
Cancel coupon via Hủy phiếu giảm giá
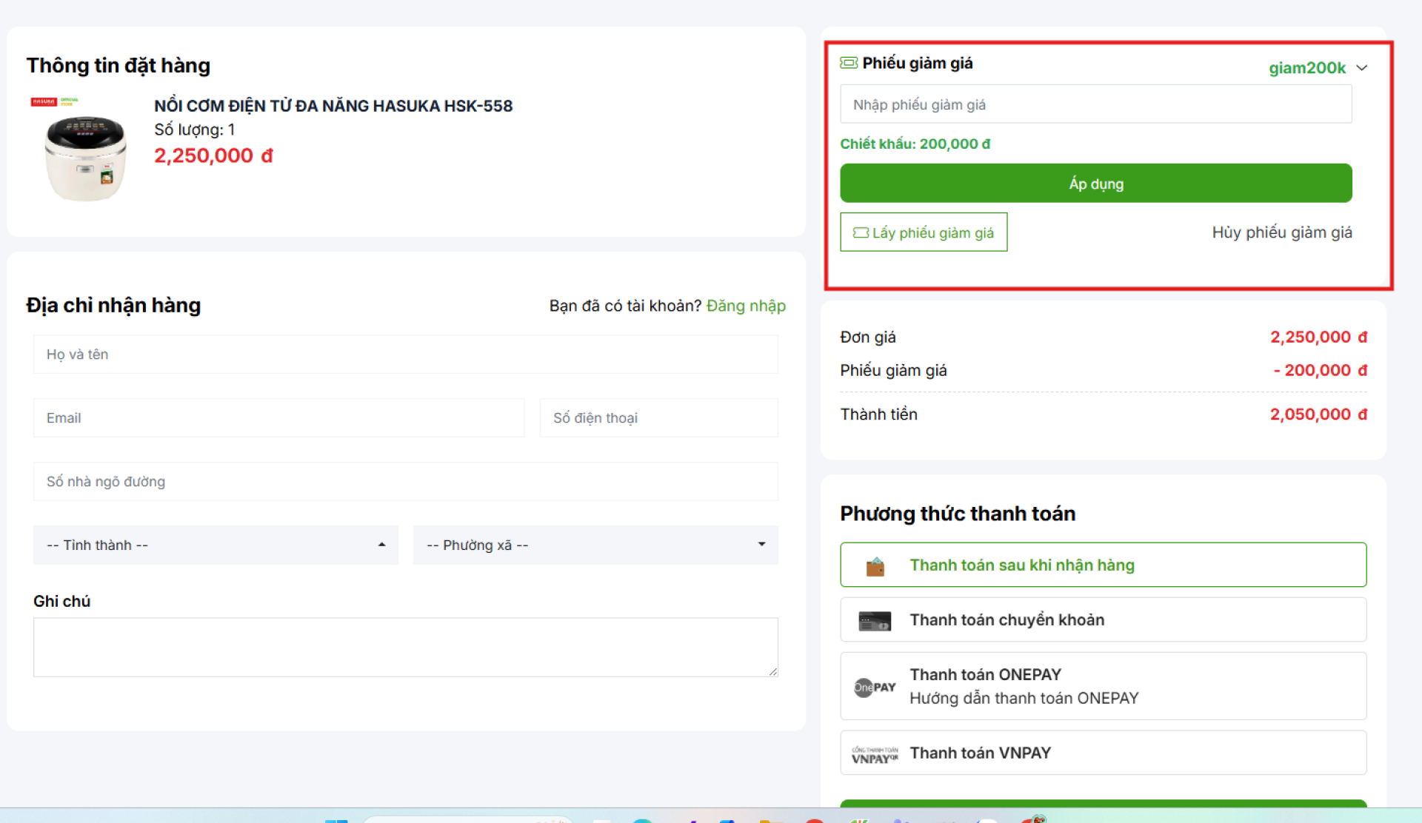tap(1282, 232)
